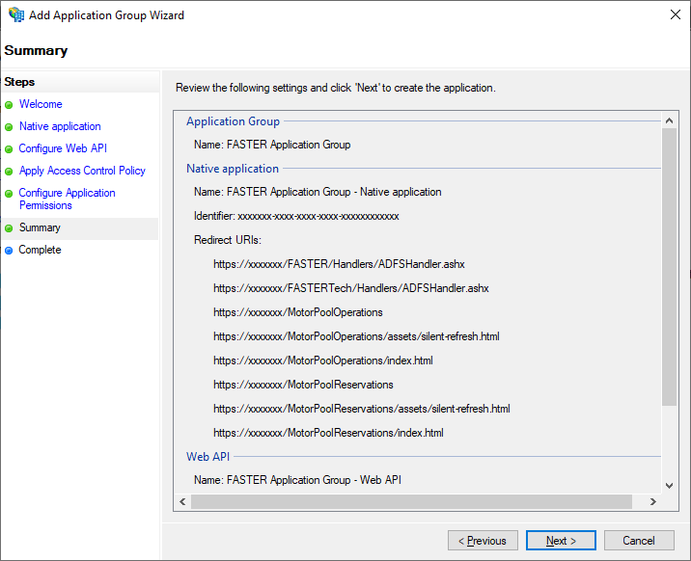Image resolution: width=691 pixels, height=561 pixels.
Task: Cancel the Add Application Group Wizard
Action: 639,541
